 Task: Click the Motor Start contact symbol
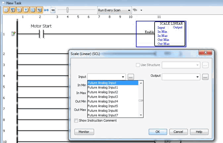click(x=41, y=34)
